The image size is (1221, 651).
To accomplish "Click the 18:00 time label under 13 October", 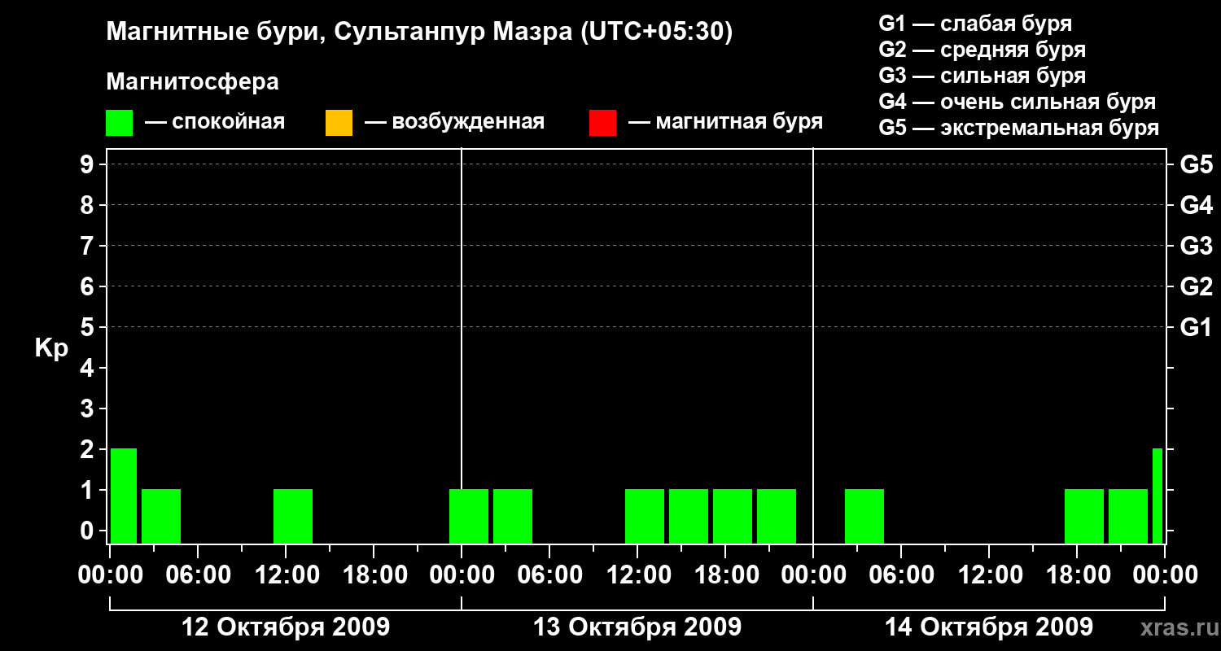I will click(x=725, y=575).
